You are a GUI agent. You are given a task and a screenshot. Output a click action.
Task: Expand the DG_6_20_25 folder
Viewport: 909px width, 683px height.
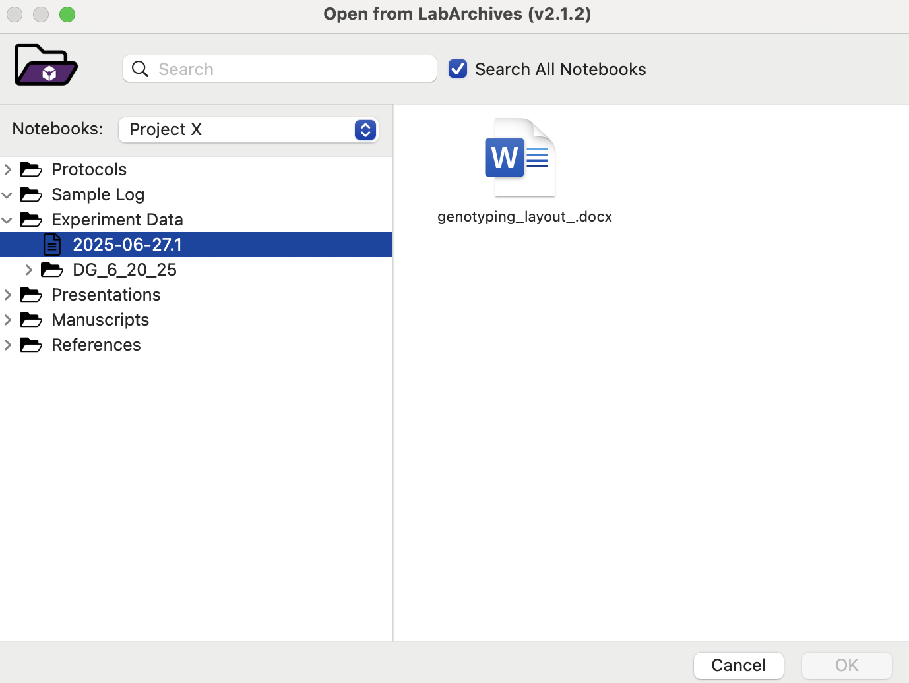coord(28,269)
